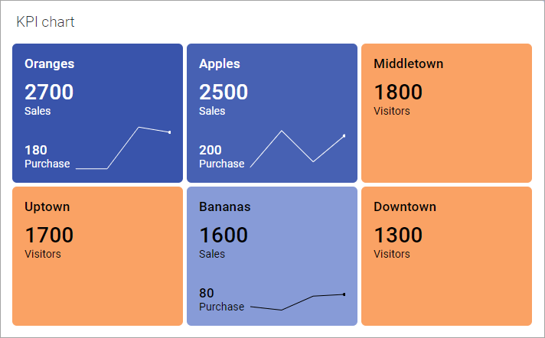Click the end point of Oranges sparkline

point(169,132)
